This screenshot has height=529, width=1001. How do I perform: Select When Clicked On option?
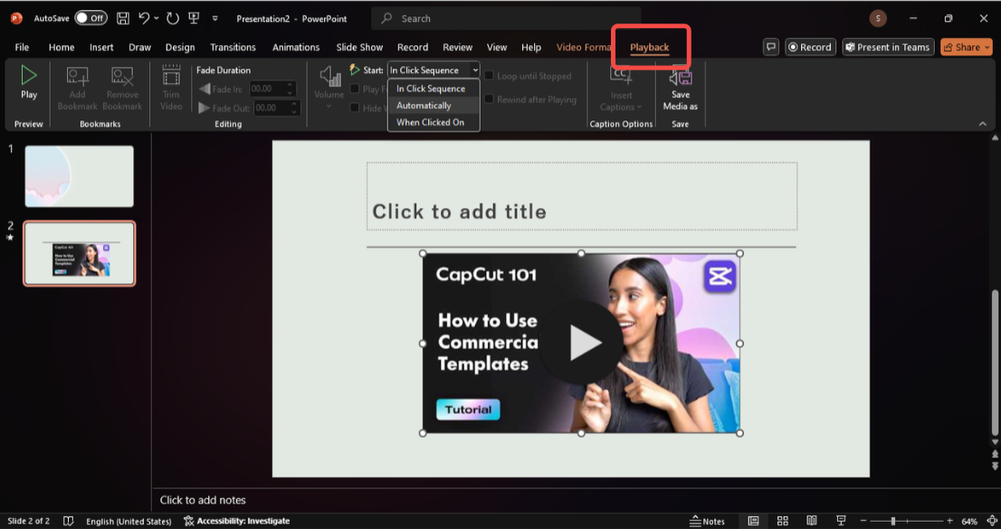point(434,122)
